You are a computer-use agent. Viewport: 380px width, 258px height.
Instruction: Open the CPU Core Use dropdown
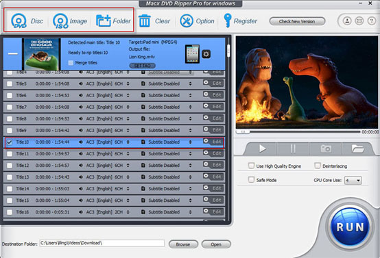coord(353,180)
